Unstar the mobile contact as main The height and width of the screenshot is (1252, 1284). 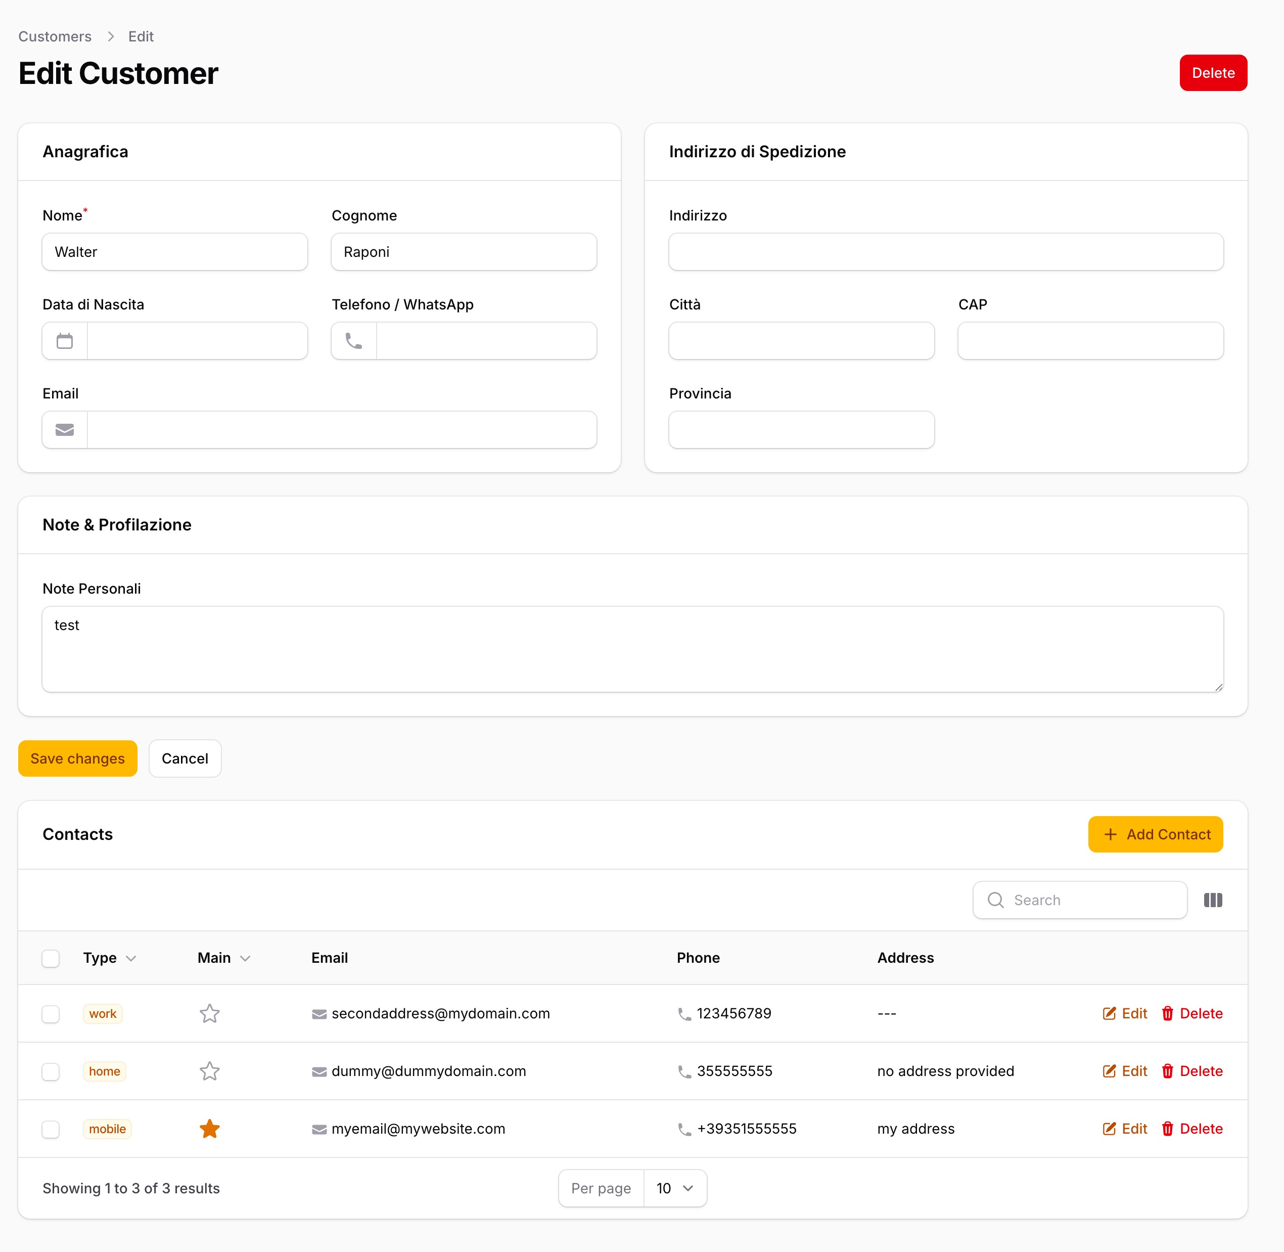[x=209, y=1129]
